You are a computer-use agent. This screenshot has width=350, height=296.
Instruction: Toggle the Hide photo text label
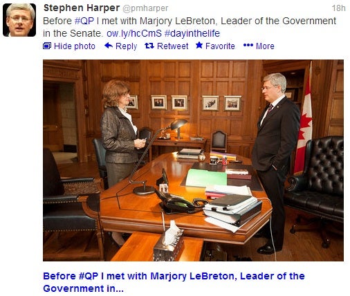coord(75,46)
